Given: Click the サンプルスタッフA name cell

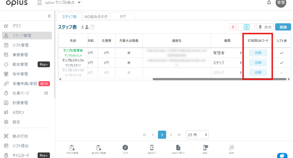Looking at the screenshot, I should (73, 63).
